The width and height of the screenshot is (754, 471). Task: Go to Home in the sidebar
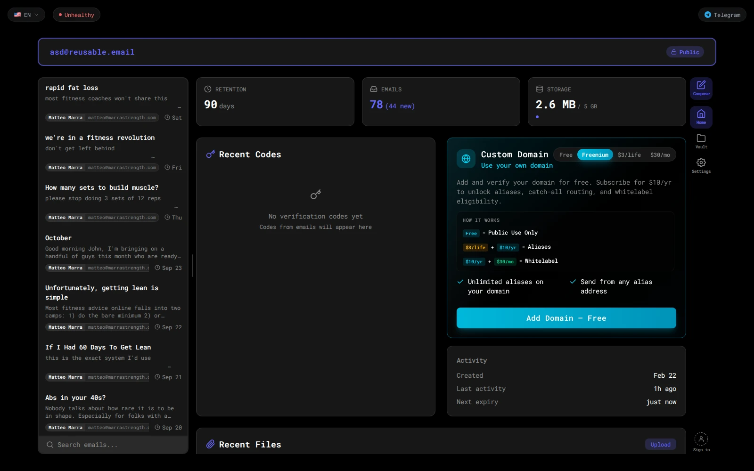click(701, 117)
